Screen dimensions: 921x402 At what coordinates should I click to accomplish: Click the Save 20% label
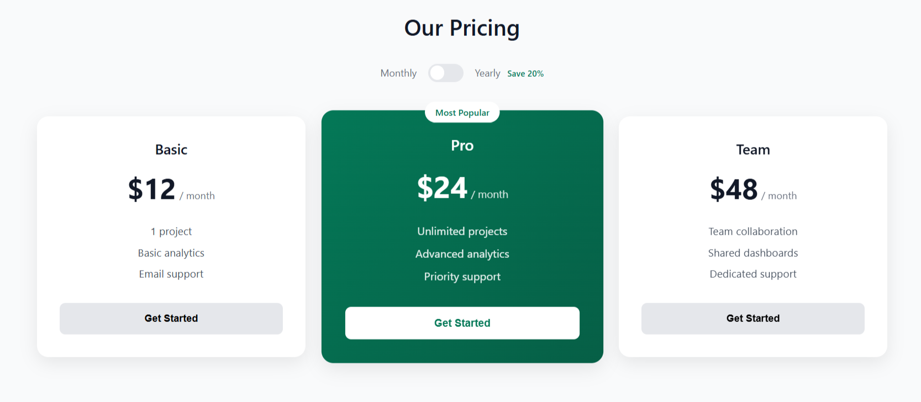click(525, 73)
